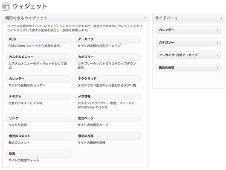
Task: Click description 任意のテキストと HTML
Action: click(26, 103)
